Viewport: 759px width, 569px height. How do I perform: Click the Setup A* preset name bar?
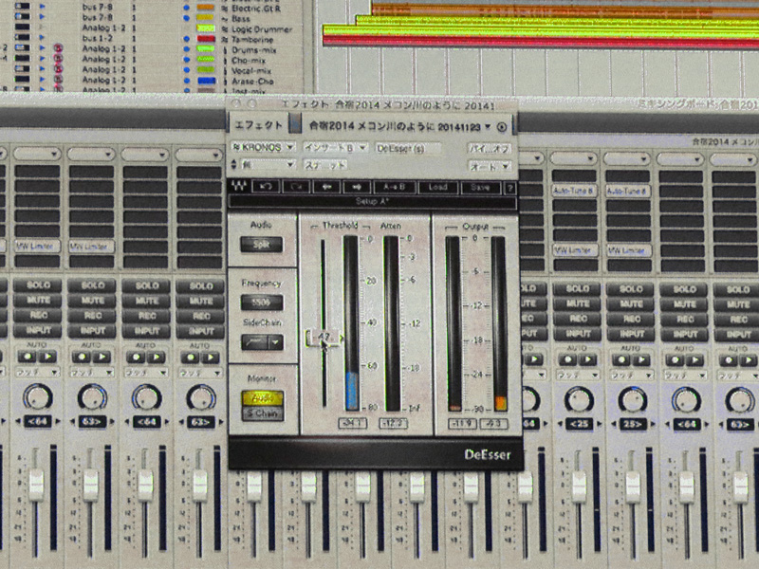click(372, 202)
